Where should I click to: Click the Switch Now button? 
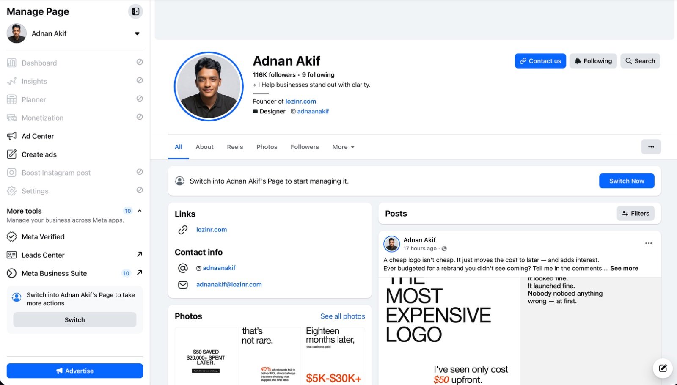click(627, 181)
